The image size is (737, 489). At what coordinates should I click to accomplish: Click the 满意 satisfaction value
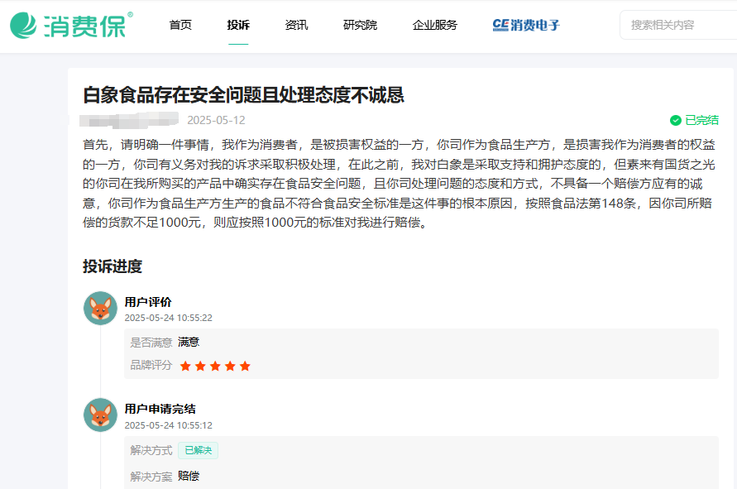[189, 343]
